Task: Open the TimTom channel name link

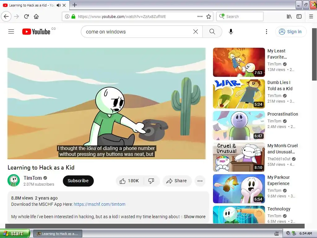Action: coord(33,178)
